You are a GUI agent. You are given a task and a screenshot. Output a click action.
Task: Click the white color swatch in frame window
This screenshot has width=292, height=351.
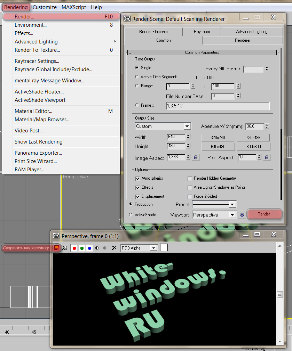coord(164,247)
